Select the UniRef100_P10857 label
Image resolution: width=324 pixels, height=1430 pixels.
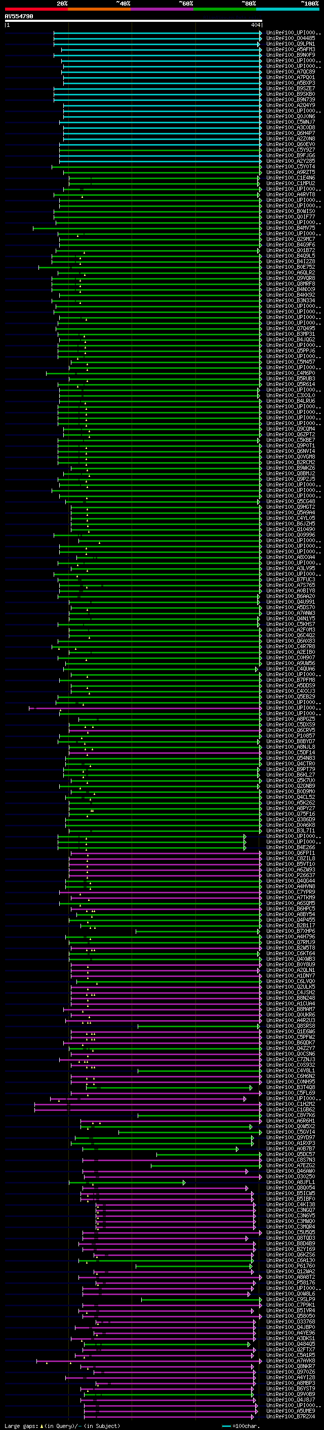tap(290, 736)
